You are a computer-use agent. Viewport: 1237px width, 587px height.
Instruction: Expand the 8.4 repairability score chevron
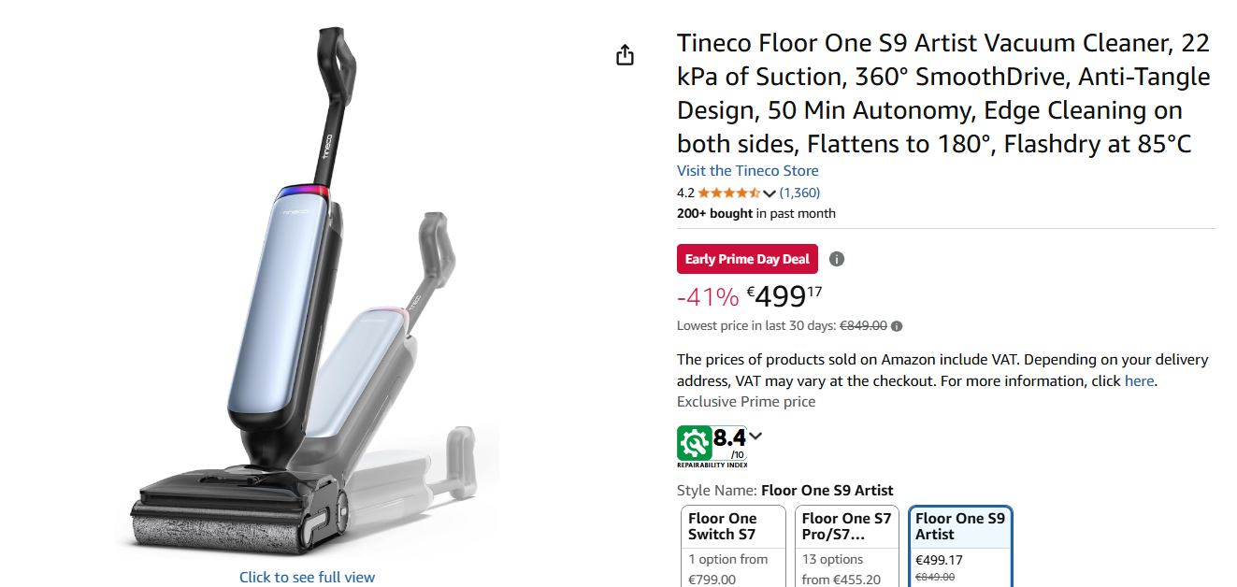pyautogui.click(x=755, y=436)
